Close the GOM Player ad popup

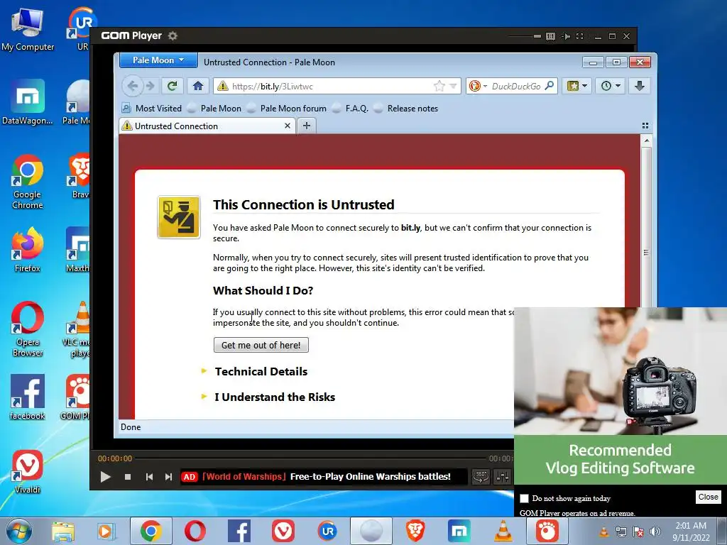click(708, 497)
